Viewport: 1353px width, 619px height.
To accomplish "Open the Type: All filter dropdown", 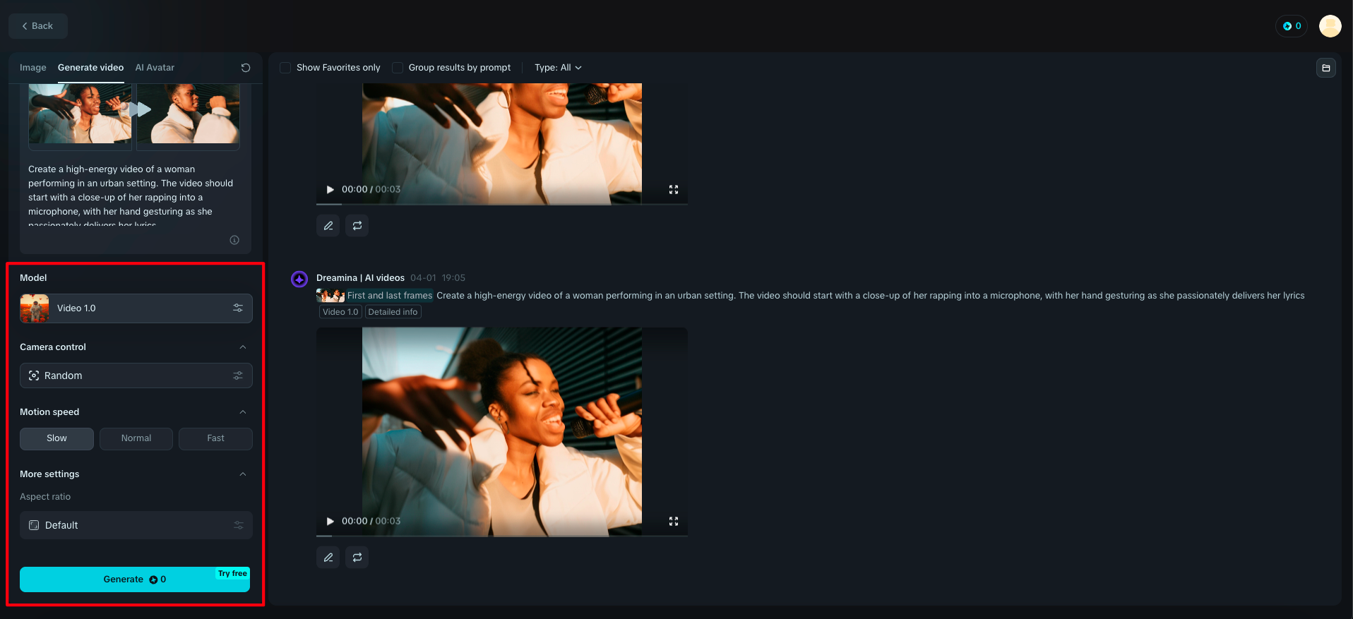I will click(x=558, y=68).
